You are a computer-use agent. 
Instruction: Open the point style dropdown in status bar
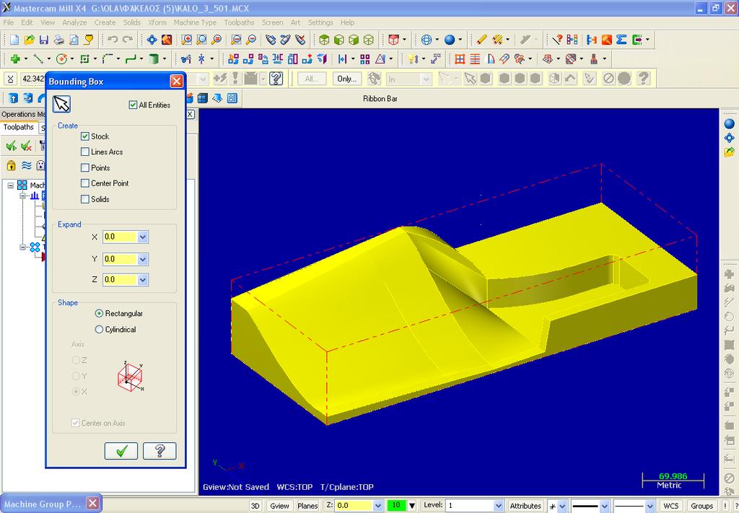(x=562, y=506)
